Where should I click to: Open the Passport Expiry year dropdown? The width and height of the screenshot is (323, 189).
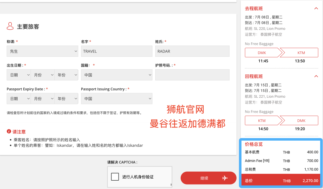tap(66, 99)
